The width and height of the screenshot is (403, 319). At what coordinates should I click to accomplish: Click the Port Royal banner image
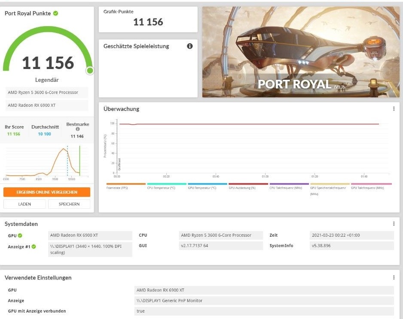click(301, 52)
